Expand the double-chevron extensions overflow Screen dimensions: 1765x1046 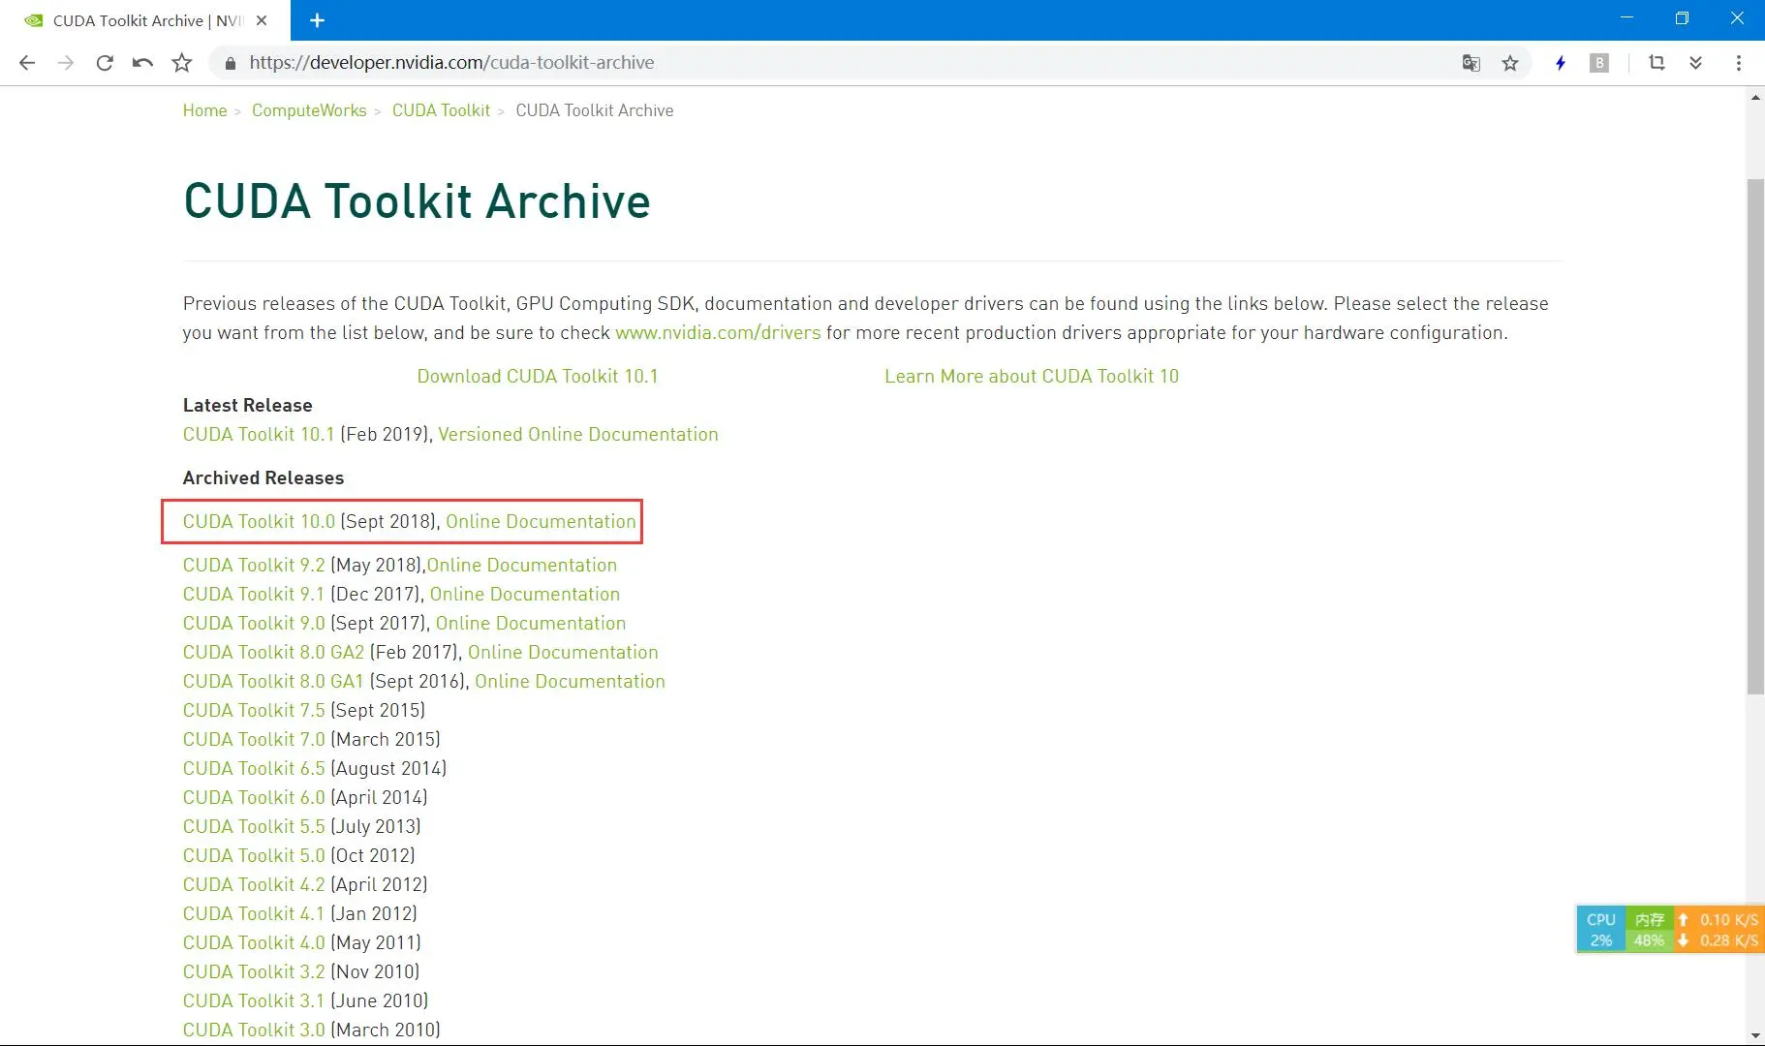point(1695,63)
